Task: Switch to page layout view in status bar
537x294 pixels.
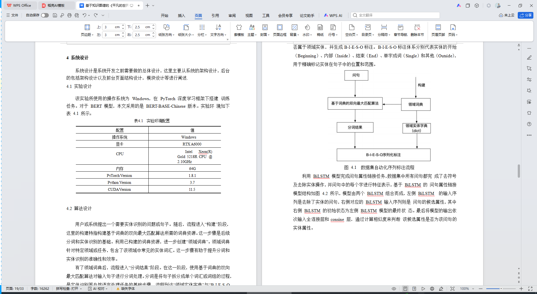Action: [x=405, y=289]
